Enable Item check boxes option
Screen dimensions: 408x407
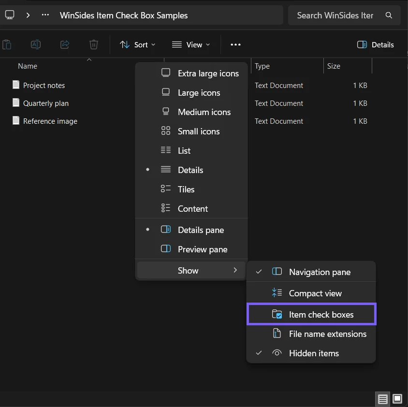pos(311,315)
